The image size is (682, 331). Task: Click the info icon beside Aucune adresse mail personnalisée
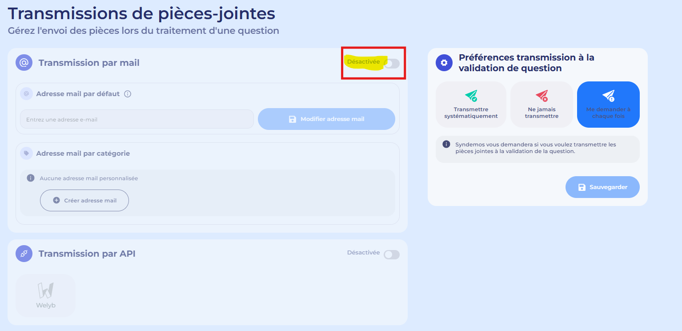(x=31, y=178)
